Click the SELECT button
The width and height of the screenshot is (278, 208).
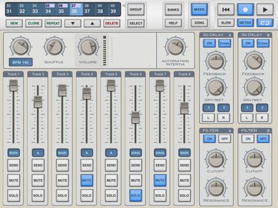point(136,23)
